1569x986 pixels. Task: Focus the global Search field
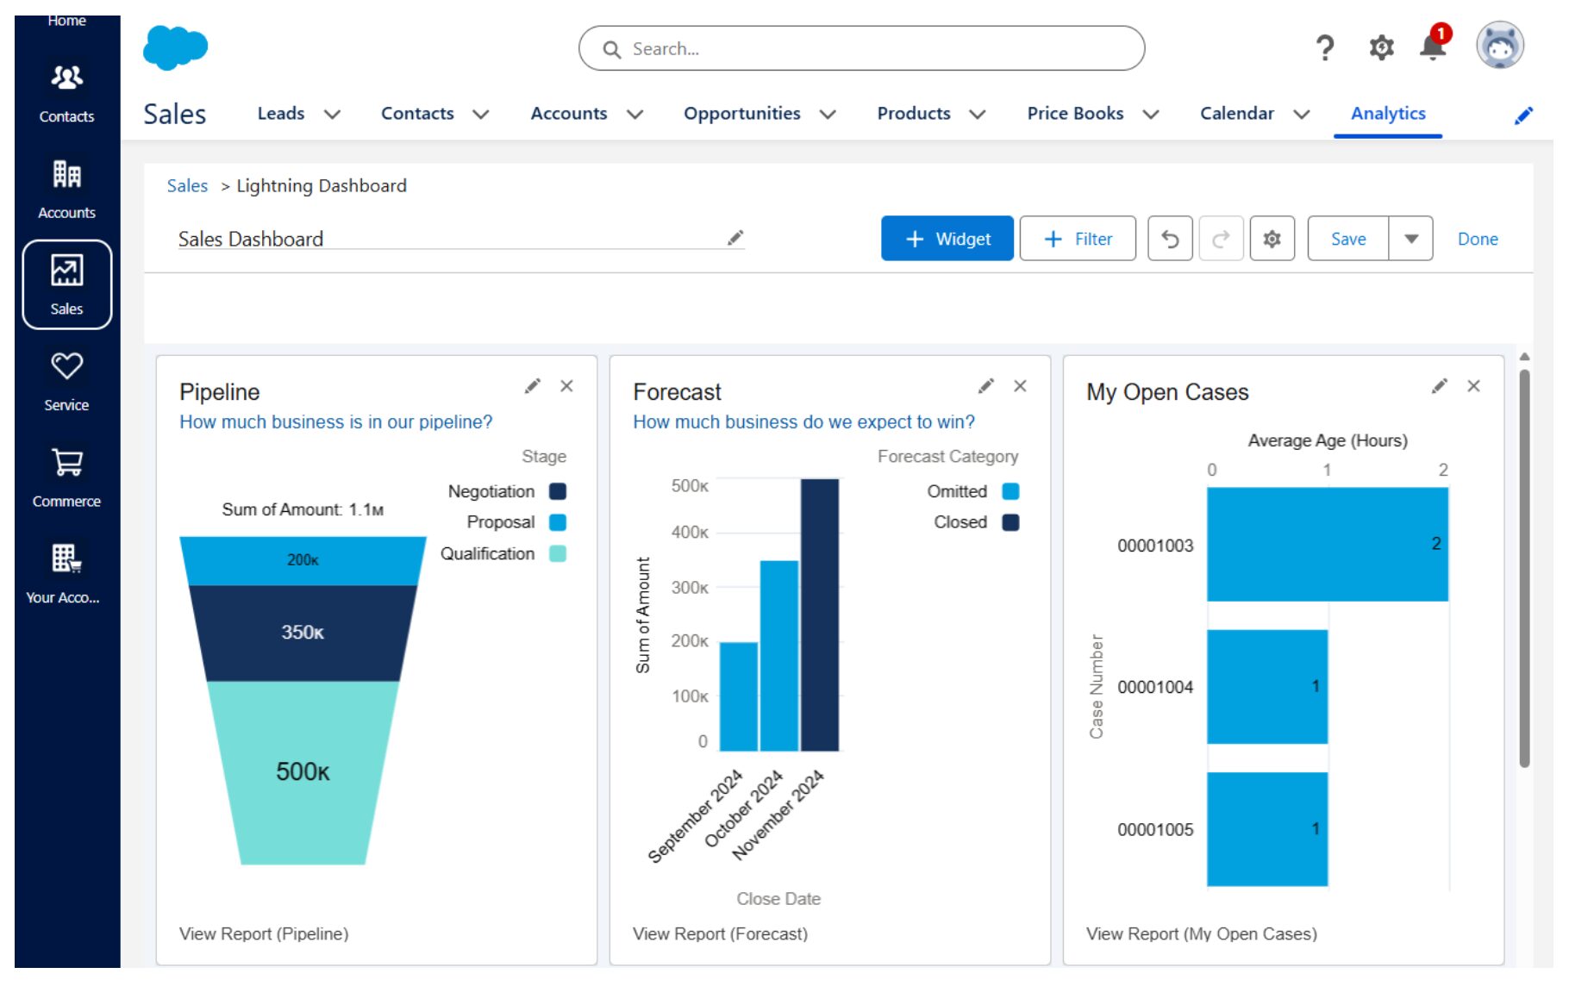[861, 48]
